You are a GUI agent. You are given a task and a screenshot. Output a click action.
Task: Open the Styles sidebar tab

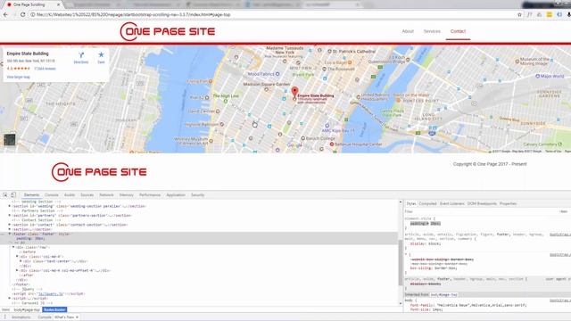(410, 204)
